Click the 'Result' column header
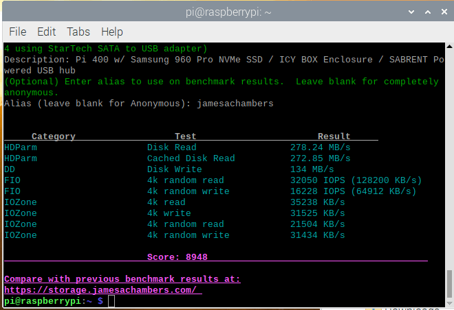The height and width of the screenshot is (310, 454). (334, 136)
